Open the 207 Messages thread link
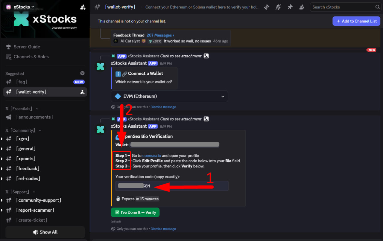This screenshot has height=241, width=383. [160, 35]
